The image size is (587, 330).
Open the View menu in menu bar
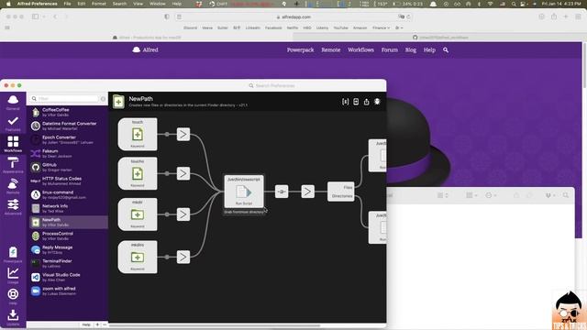point(138,4)
